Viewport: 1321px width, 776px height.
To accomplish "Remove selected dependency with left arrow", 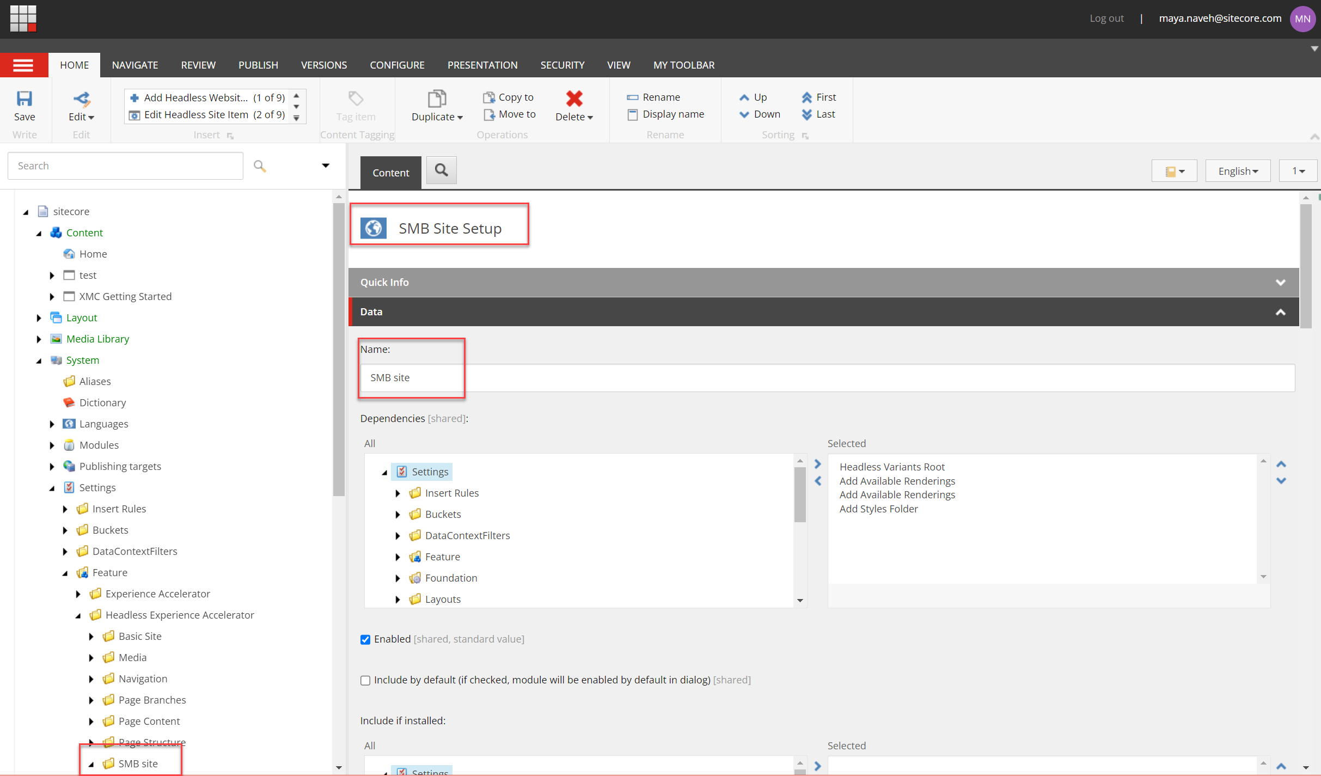I will click(817, 481).
